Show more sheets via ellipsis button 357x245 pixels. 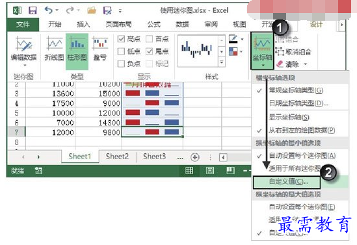click(x=180, y=158)
